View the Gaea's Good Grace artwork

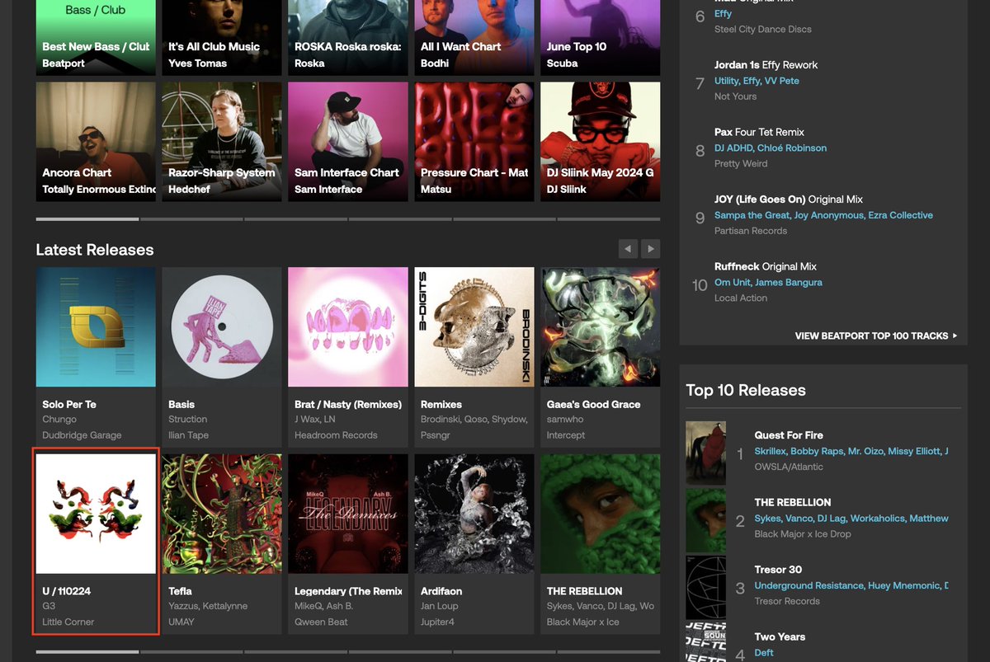coord(600,326)
